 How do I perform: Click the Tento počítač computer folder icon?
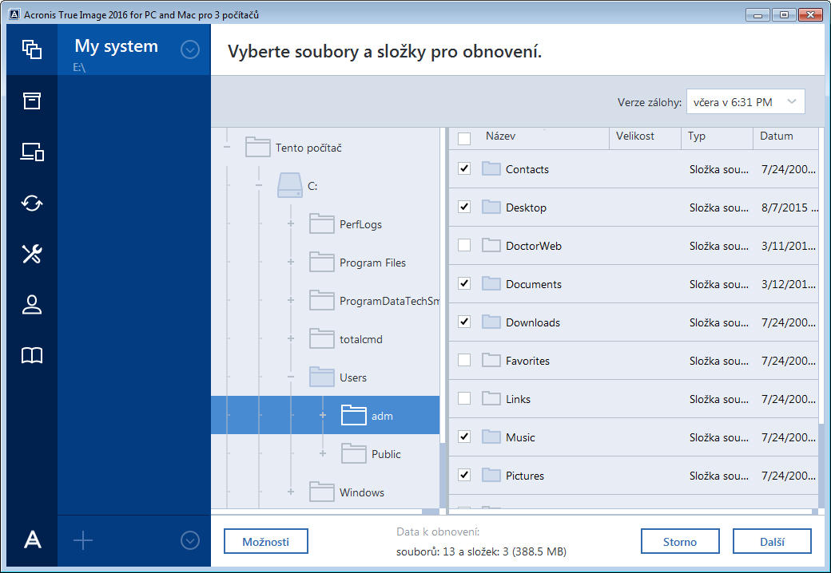click(x=258, y=147)
